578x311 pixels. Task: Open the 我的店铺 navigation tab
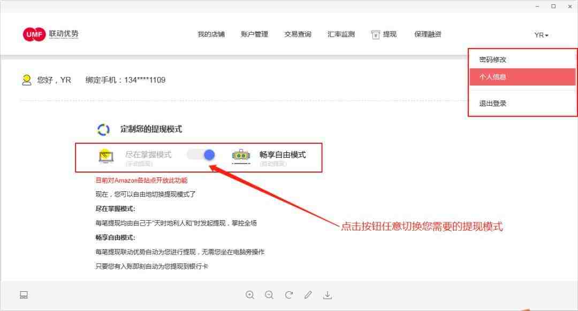(211, 35)
